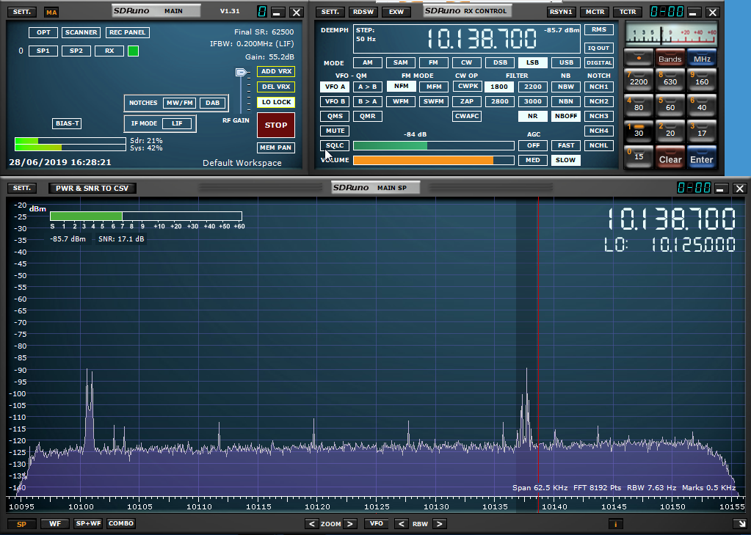751x535 pixels.
Task: Click the VFO button in Main SP footer
Action: (x=377, y=523)
